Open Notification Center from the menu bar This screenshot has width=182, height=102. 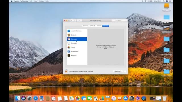(x=170, y=1)
